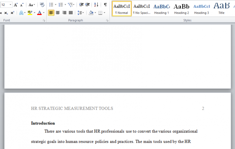The height and width of the screenshot is (149, 235).
Task: Click the Grow Font icon
Action: 16,5
